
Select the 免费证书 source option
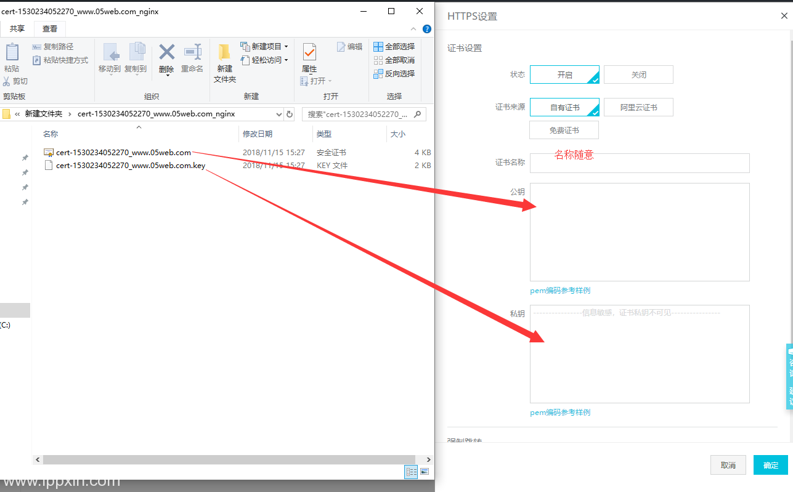(564, 130)
